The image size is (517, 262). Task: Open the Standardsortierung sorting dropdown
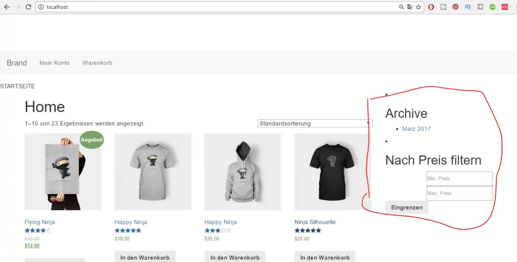click(315, 123)
